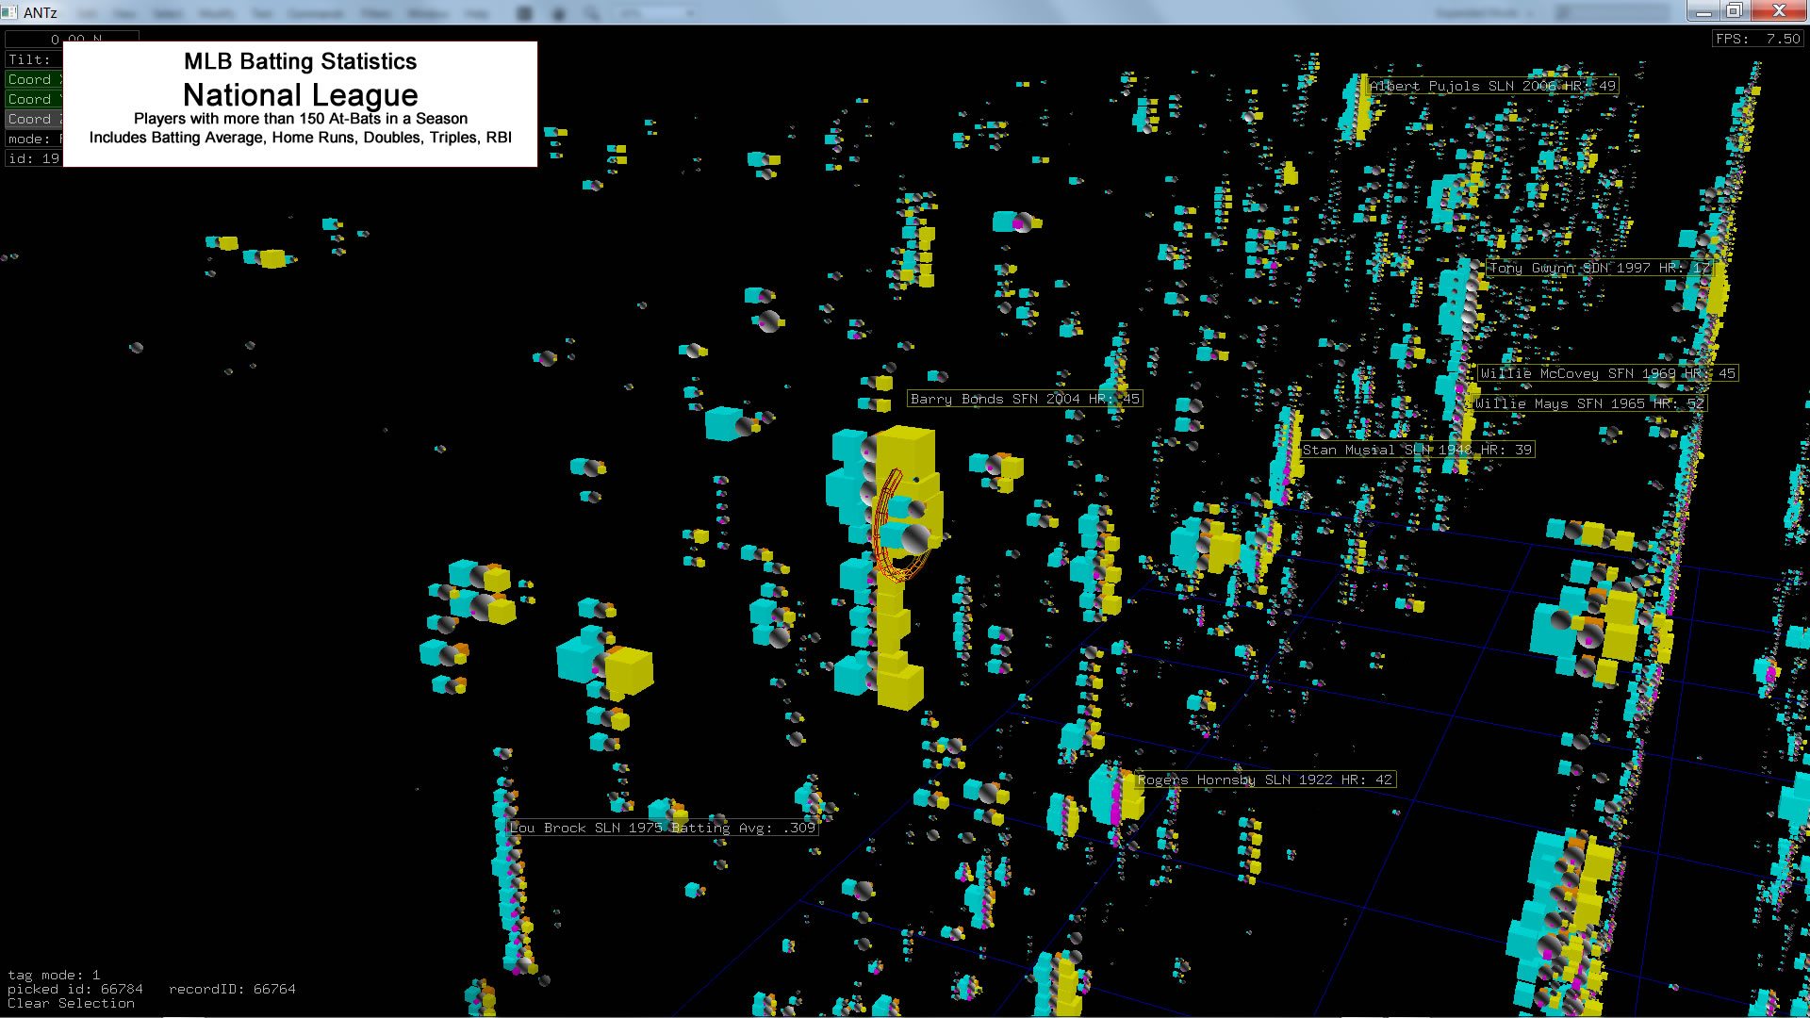Viewport: 1810px width, 1018px height.
Task: Click the Stan Musial SLN 1948 label
Action: tap(1416, 450)
